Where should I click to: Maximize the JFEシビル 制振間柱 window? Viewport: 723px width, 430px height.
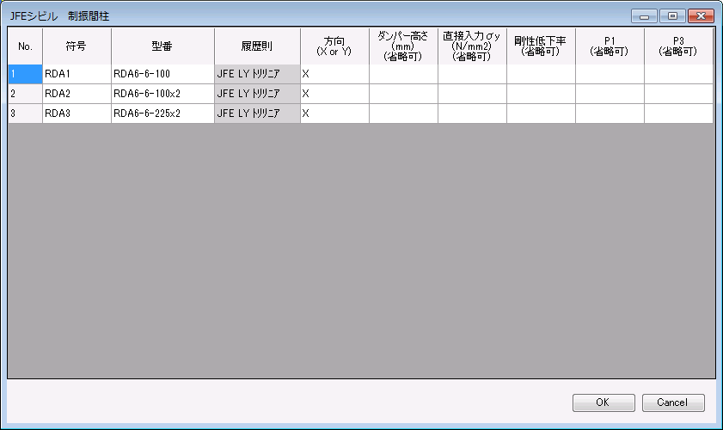tap(672, 16)
